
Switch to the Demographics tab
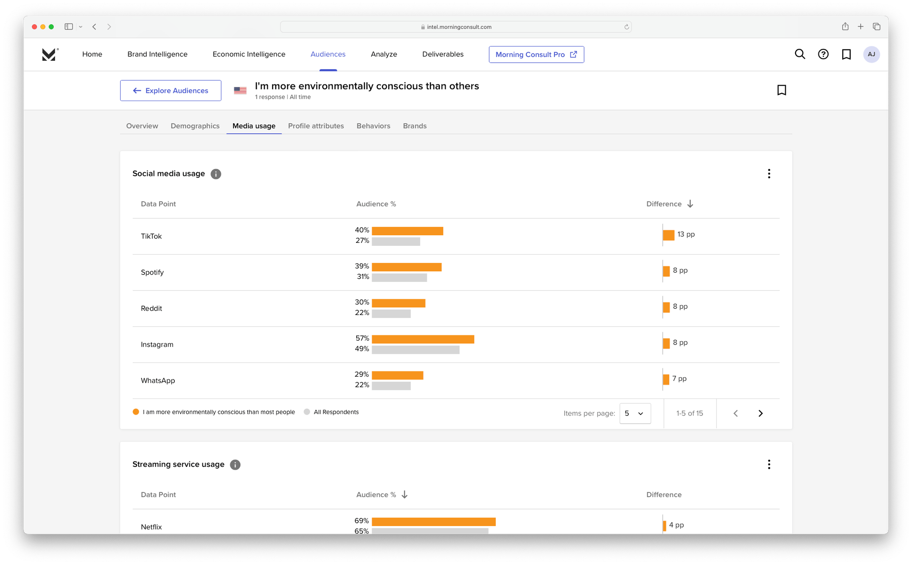tap(195, 126)
